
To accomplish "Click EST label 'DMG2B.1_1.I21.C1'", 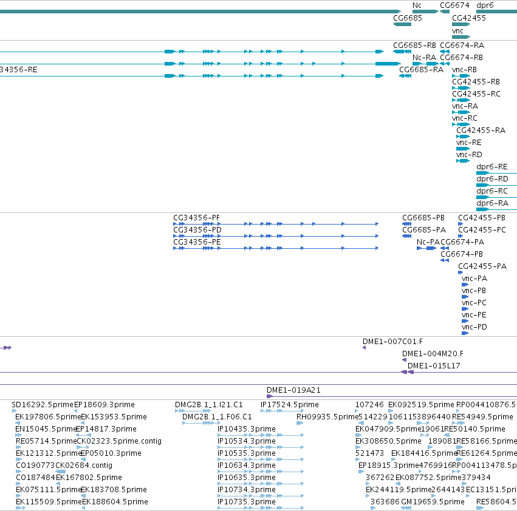I will point(209,405).
